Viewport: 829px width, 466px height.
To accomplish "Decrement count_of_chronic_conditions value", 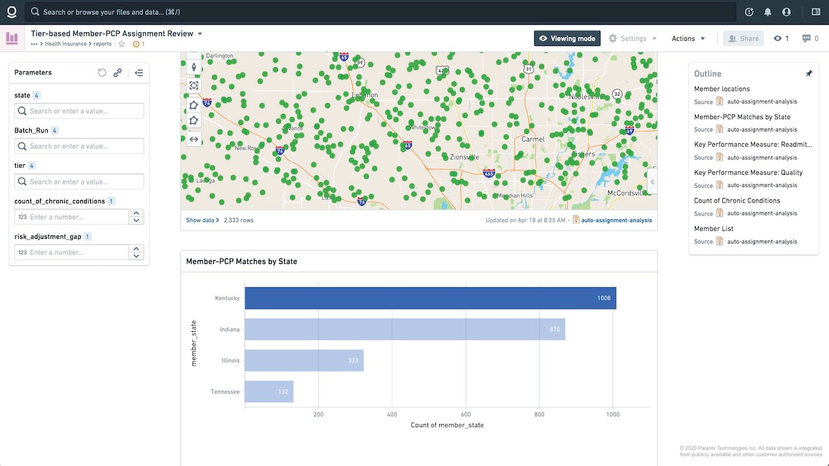I will (x=136, y=221).
